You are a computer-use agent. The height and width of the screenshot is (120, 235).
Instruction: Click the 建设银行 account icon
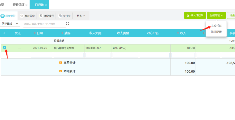(x=41, y=16)
